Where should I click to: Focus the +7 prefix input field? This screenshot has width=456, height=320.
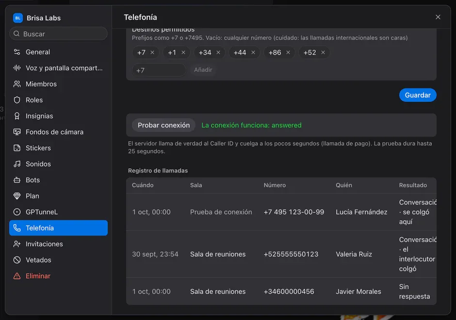(x=159, y=70)
